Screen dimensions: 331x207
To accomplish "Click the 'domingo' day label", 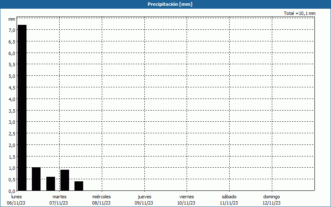I will tap(271, 197).
